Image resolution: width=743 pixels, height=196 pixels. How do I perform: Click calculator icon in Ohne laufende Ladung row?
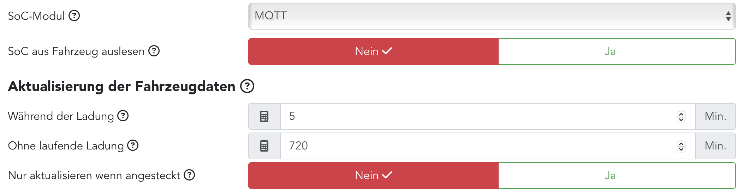click(x=264, y=146)
